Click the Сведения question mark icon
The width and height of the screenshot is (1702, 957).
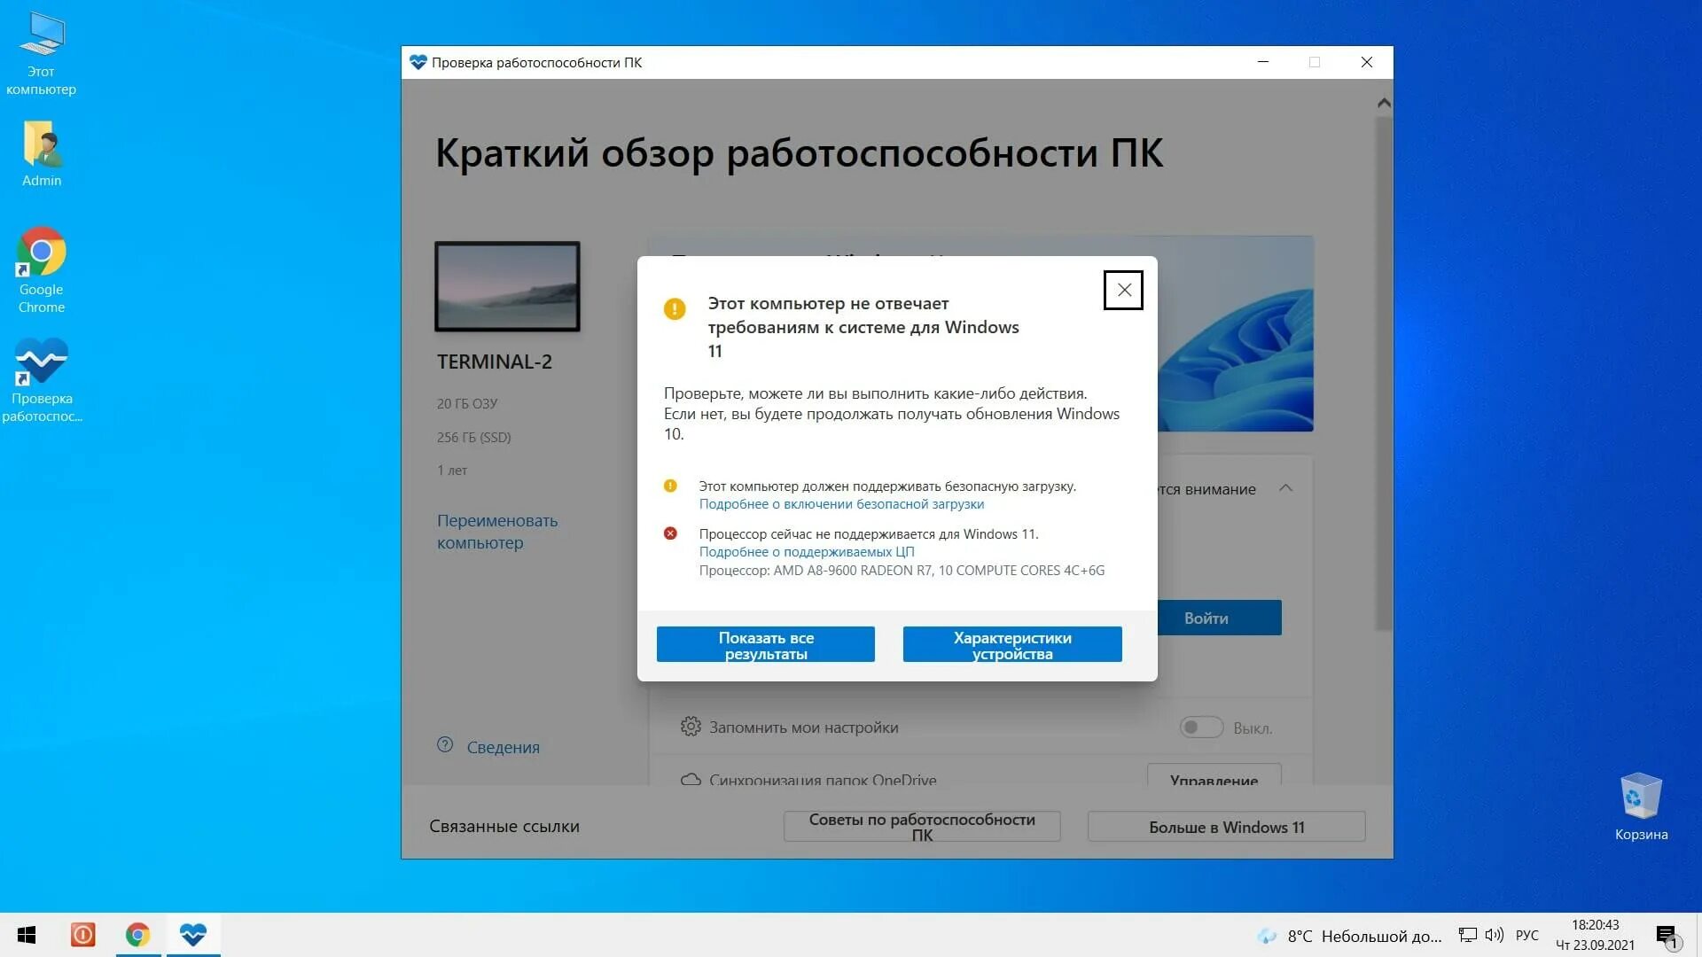445,745
